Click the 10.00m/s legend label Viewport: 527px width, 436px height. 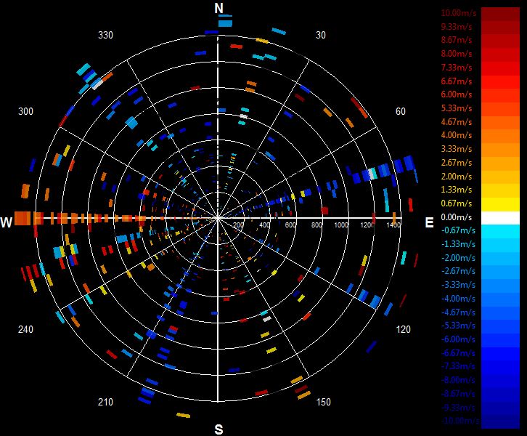click(459, 13)
